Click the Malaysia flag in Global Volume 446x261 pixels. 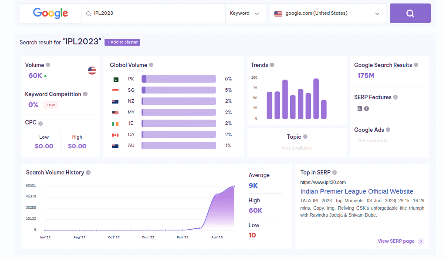[115, 113]
